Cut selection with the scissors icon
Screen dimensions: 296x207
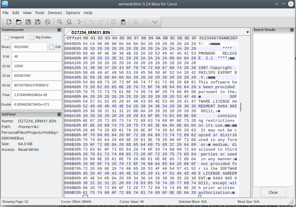(x=135, y=22)
